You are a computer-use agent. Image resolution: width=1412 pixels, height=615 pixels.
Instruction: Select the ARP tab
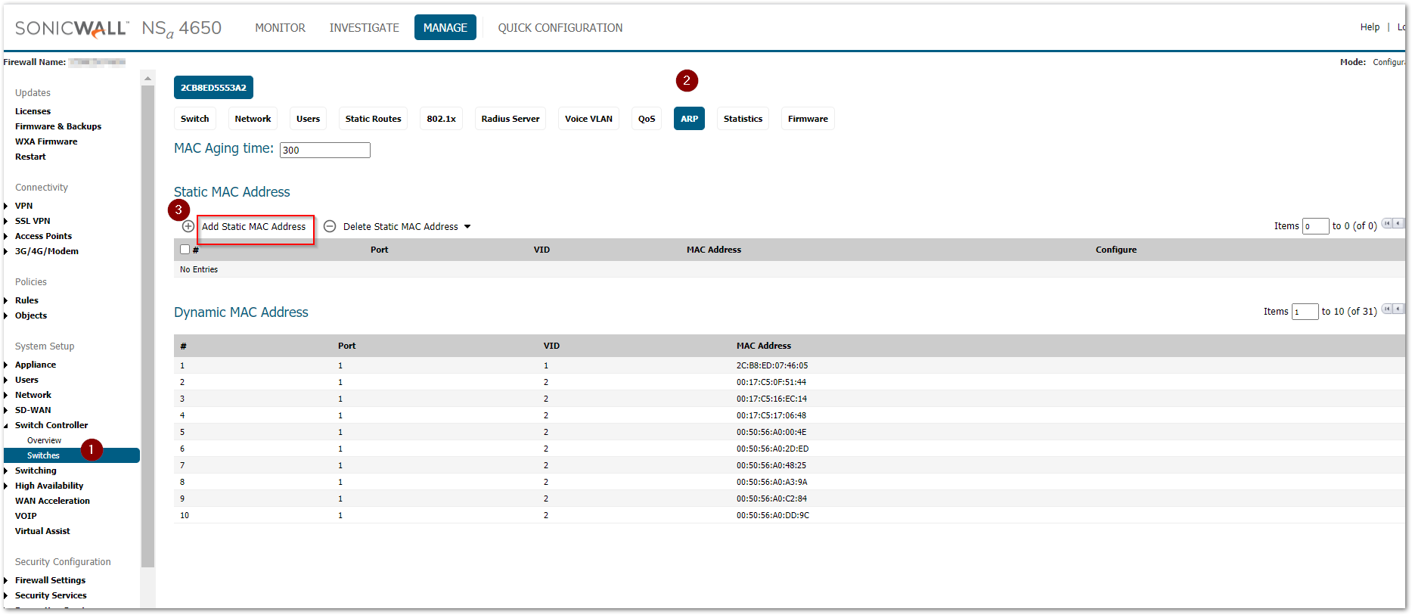(689, 119)
